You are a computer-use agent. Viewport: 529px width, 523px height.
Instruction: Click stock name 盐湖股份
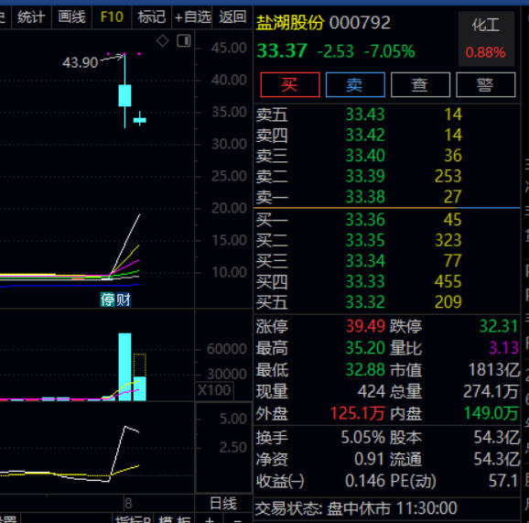tap(290, 23)
